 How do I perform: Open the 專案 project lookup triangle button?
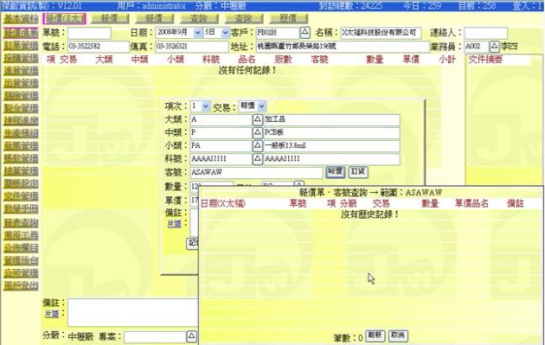click(x=191, y=336)
